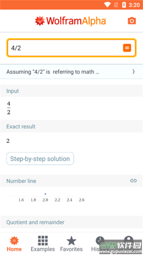Switch to the Examples tab
Screen dimensions: 143x255
[x=43, y=244]
